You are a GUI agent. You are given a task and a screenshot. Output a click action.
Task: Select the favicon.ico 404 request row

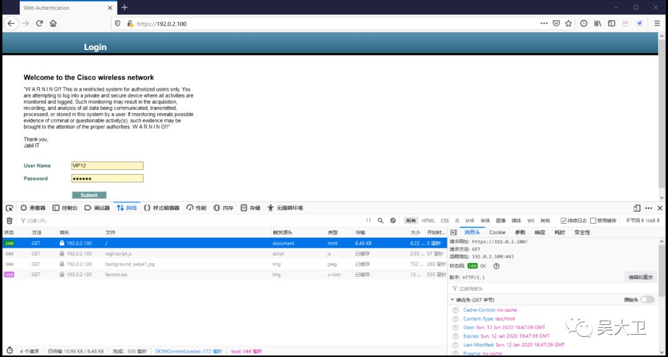[x=224, y=274]
